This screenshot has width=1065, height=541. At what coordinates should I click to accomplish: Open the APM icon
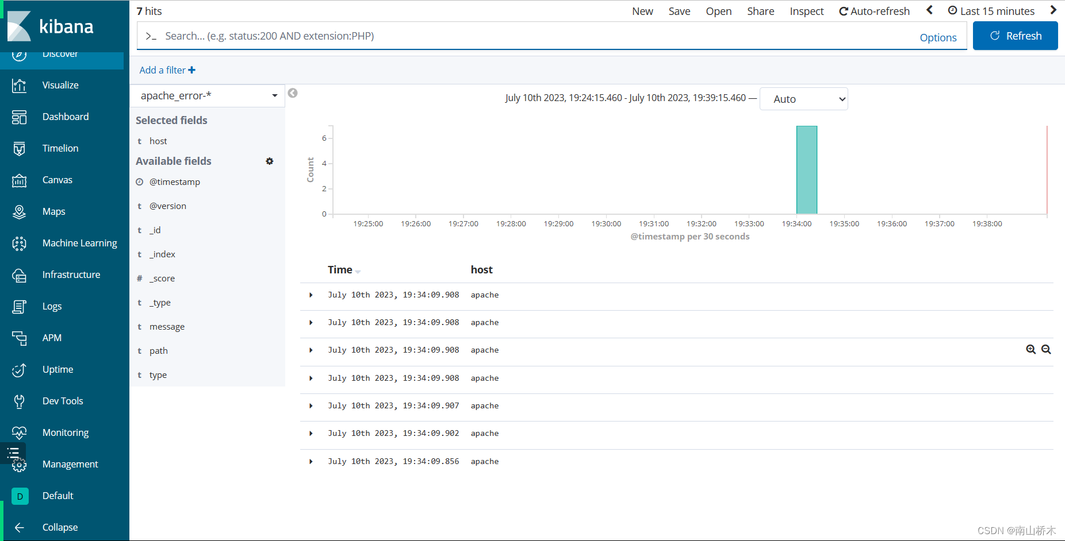coord(19,338)
